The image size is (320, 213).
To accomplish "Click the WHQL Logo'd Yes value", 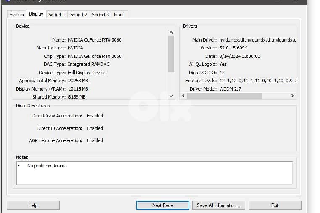I will point(223,64).
